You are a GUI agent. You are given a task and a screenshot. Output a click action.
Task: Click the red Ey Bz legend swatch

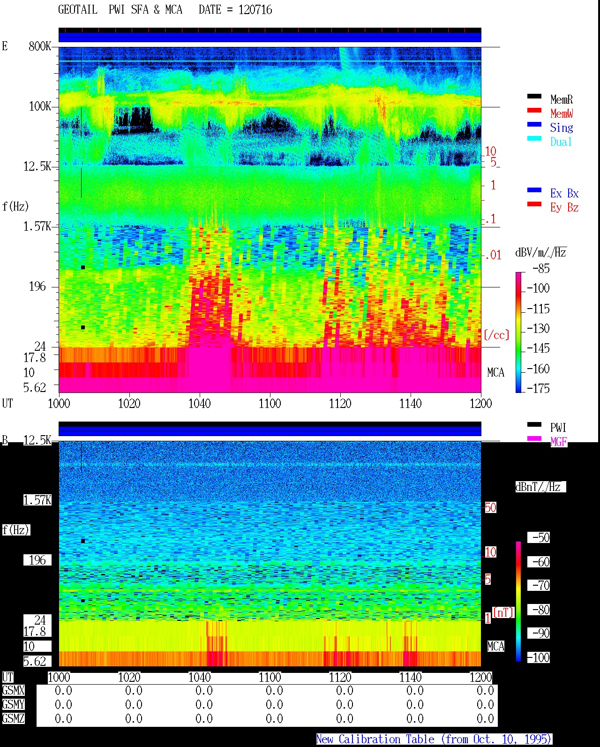(534, 204)
